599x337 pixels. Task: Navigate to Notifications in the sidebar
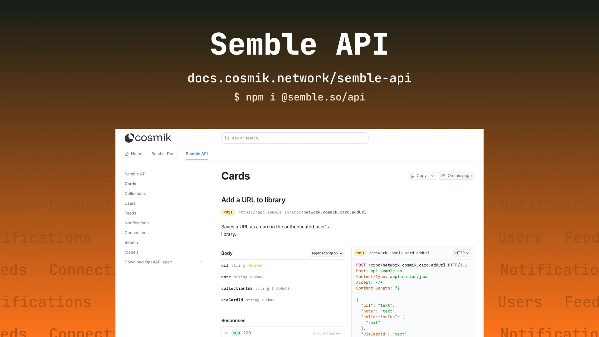click(x=137, y=223)
